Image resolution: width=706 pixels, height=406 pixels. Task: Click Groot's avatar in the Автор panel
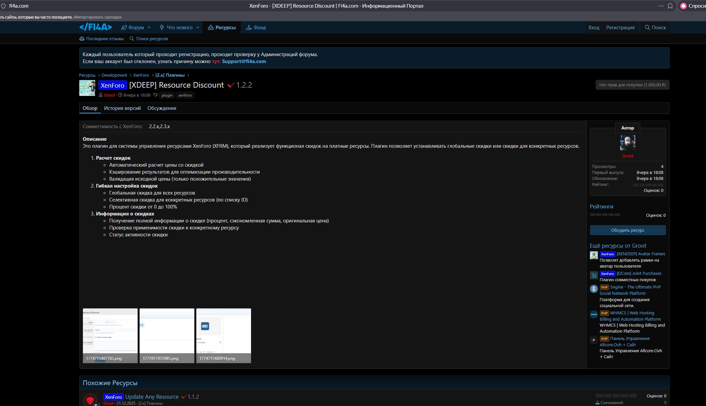click(627, 143)
